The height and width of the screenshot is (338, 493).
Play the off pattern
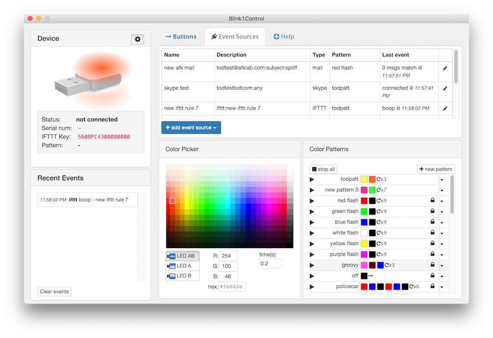tap(312, 276)
